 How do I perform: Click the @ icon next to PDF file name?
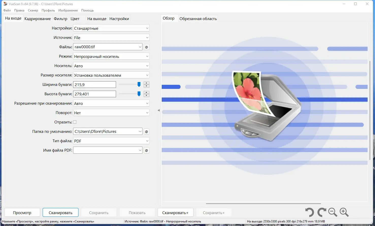pyautogui.click(x=146, y=150)
